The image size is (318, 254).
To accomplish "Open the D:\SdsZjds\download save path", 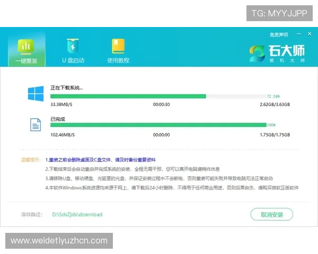I will (77, 214).
